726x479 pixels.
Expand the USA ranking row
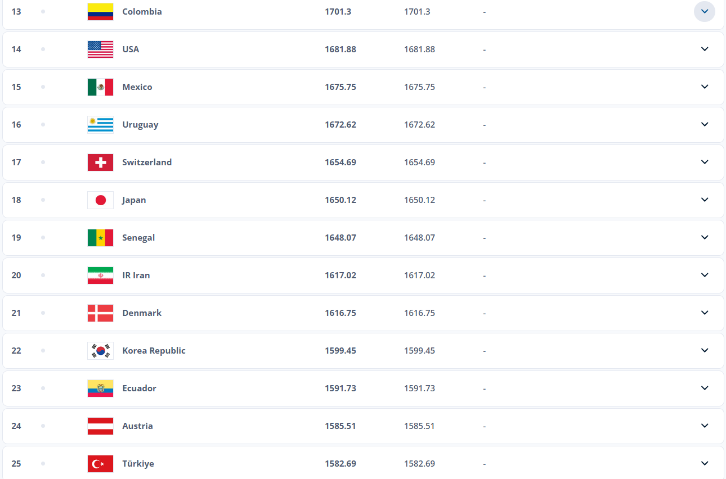click(x=704, y=49)
